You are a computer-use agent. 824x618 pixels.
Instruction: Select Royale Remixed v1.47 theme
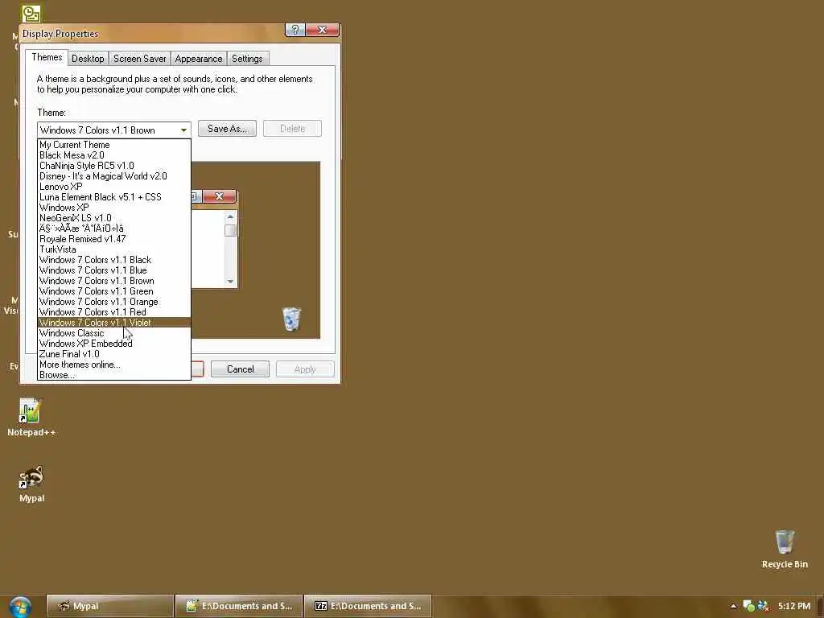click(x=114, y=238)
